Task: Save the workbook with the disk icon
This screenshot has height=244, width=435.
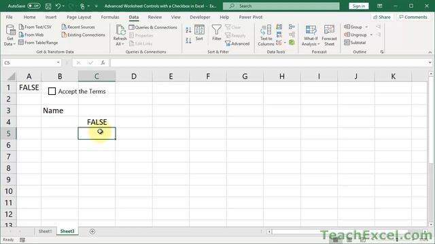Action: click(x=48, y=6)
